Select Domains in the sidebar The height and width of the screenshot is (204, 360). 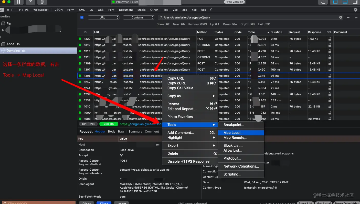tap(13, 51)
